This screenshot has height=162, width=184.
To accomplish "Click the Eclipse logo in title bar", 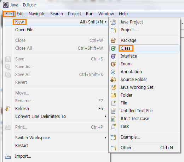I will pos(6,5).
